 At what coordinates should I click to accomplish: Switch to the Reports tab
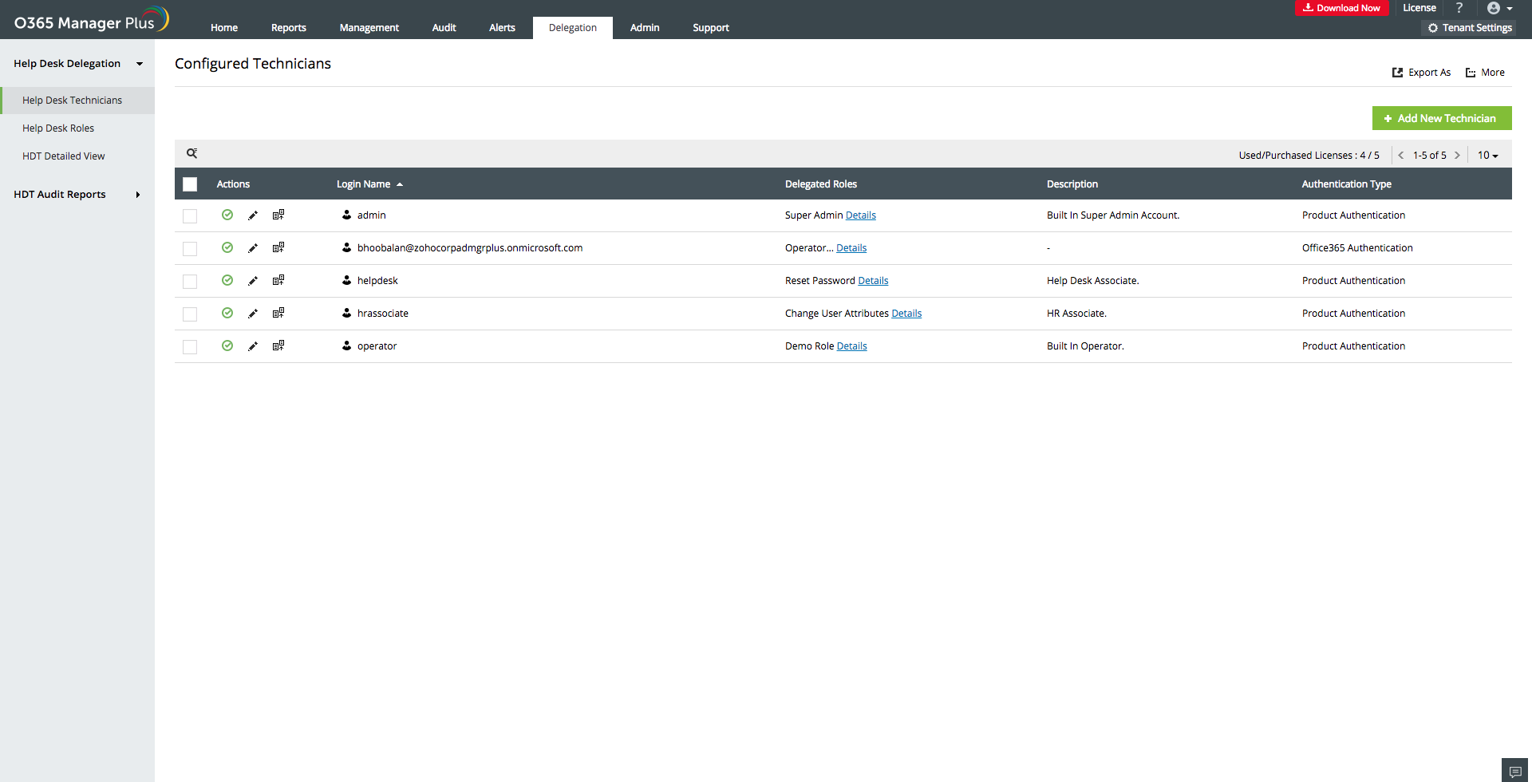[x=288, y=28]
